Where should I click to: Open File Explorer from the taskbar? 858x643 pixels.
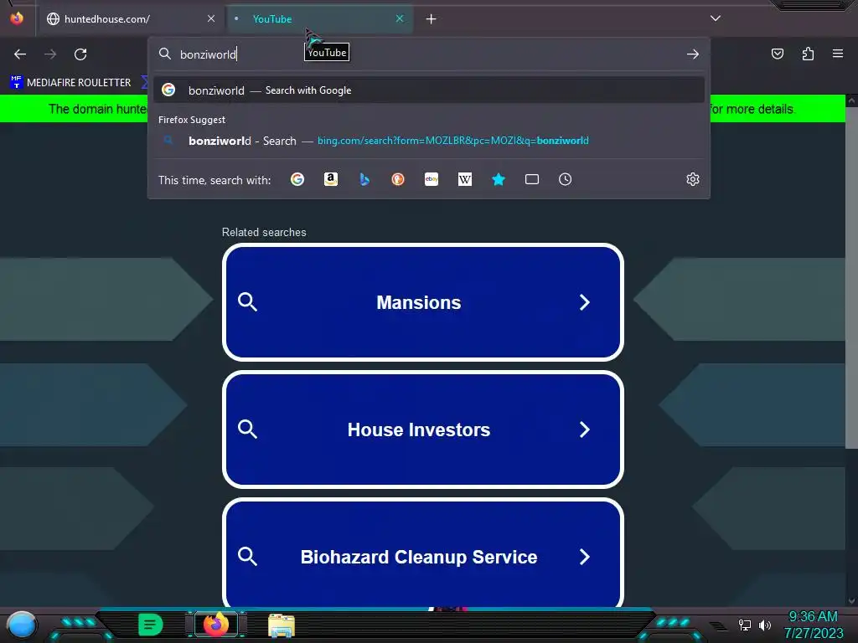pos(282,625)
